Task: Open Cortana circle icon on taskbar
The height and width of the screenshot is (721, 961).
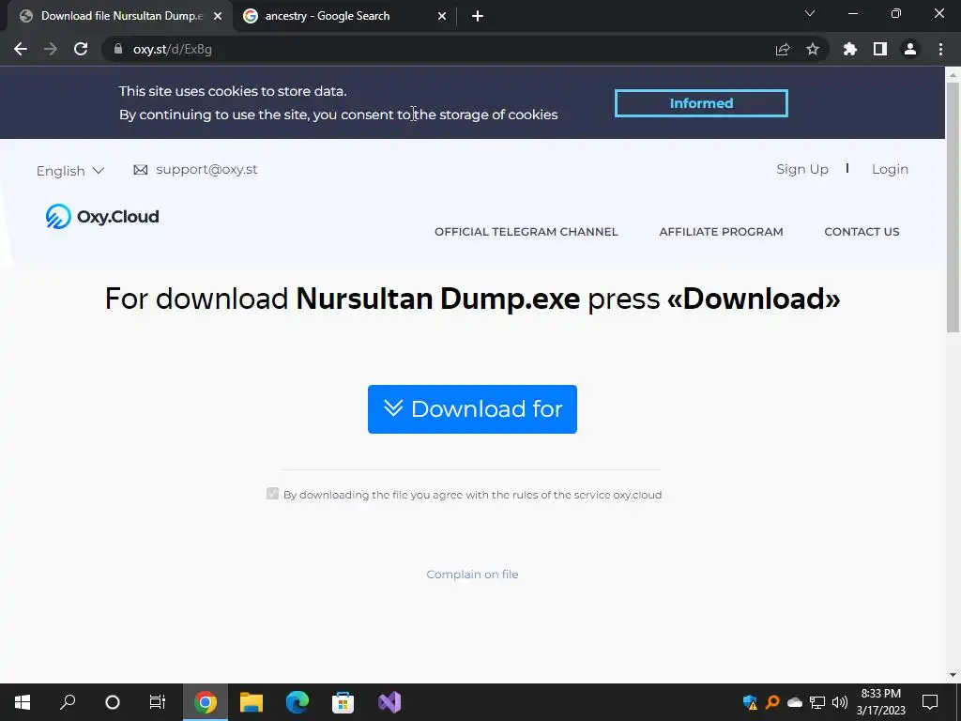Action: point(113,702)
